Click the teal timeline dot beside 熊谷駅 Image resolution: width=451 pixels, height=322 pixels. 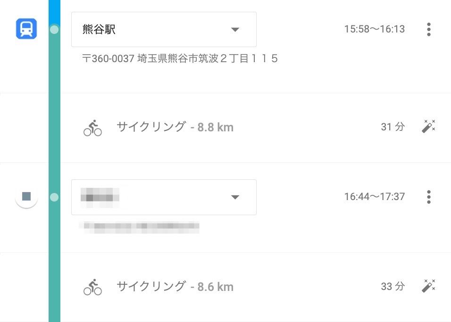point(54,29)
